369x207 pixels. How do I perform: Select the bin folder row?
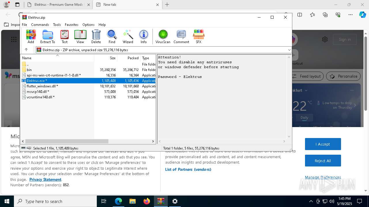(89, 70)
